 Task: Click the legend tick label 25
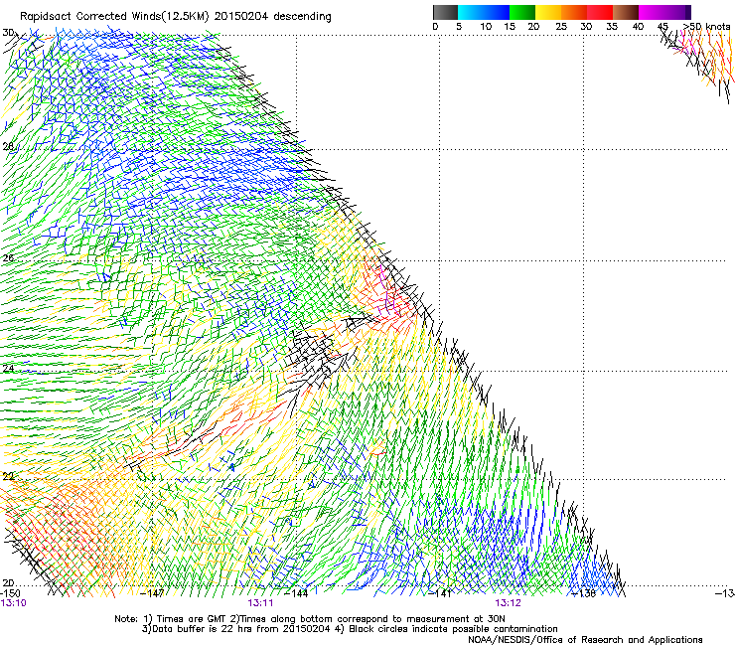click(561, 27)
